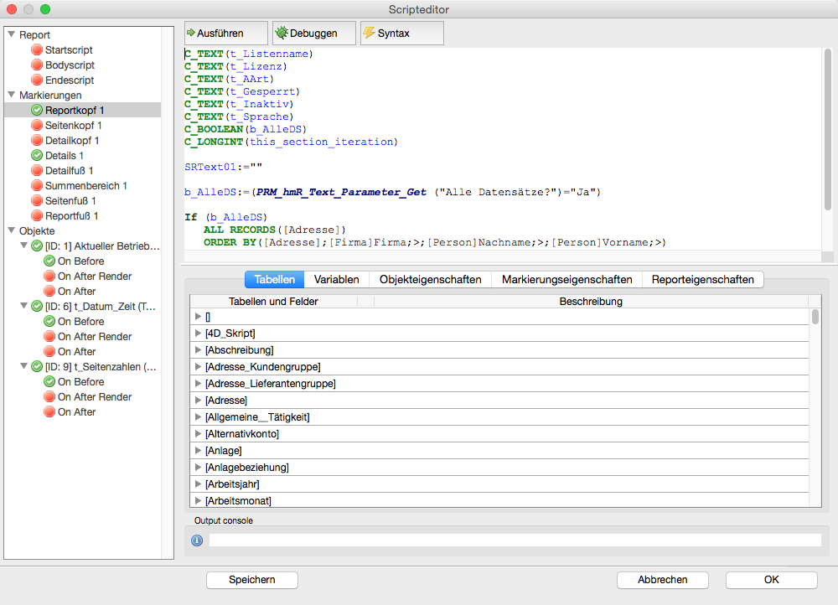Click the red icon beside Summenbereich 1

37,186
